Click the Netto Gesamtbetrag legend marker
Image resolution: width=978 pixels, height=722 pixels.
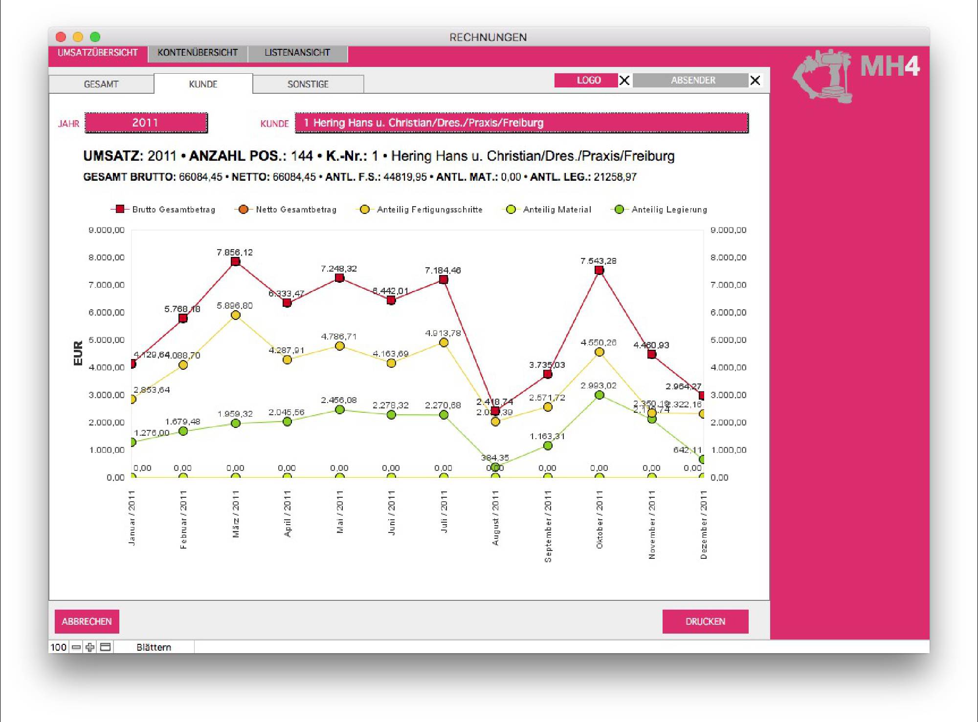[243, 209]
